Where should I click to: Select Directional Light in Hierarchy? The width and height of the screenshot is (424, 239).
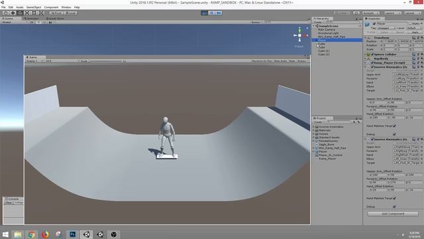click(x=329, y=33)
